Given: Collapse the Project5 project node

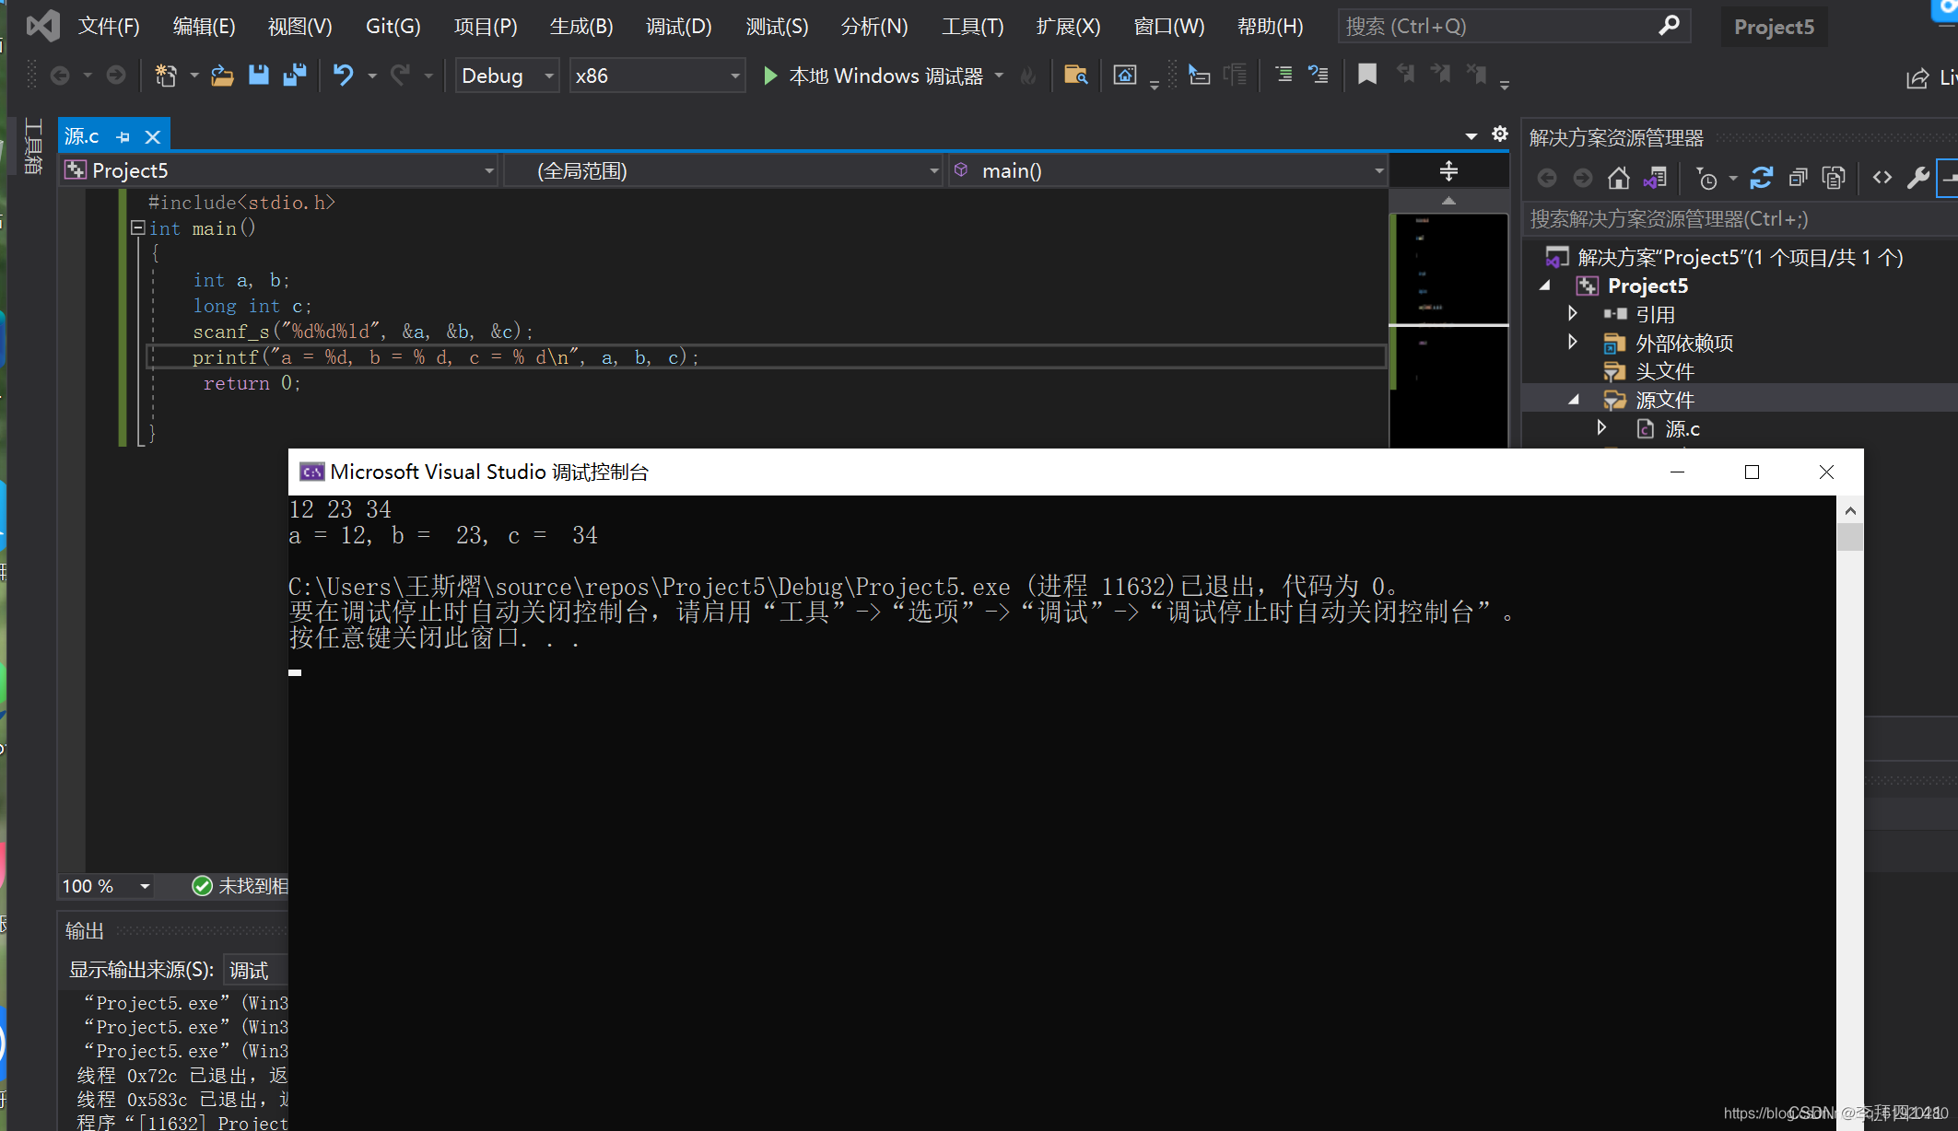Looking at the screenshot, I should coord(1545,286).
